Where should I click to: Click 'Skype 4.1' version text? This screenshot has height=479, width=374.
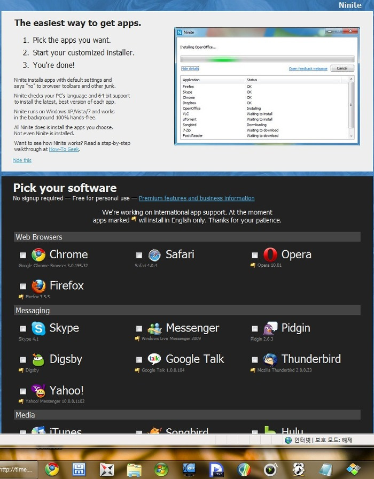[x=28, y=339]
